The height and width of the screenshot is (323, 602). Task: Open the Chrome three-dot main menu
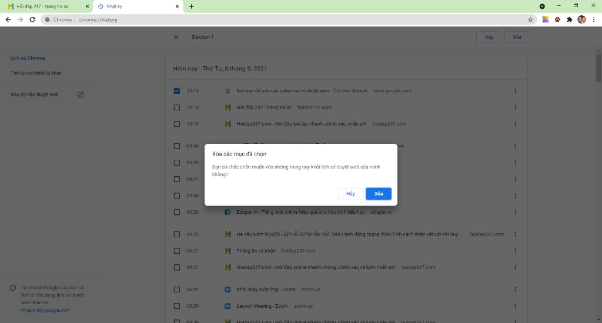tap(594, 19)
